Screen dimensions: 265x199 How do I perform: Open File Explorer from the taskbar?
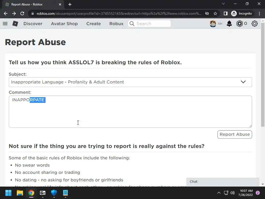pos(20,193)
